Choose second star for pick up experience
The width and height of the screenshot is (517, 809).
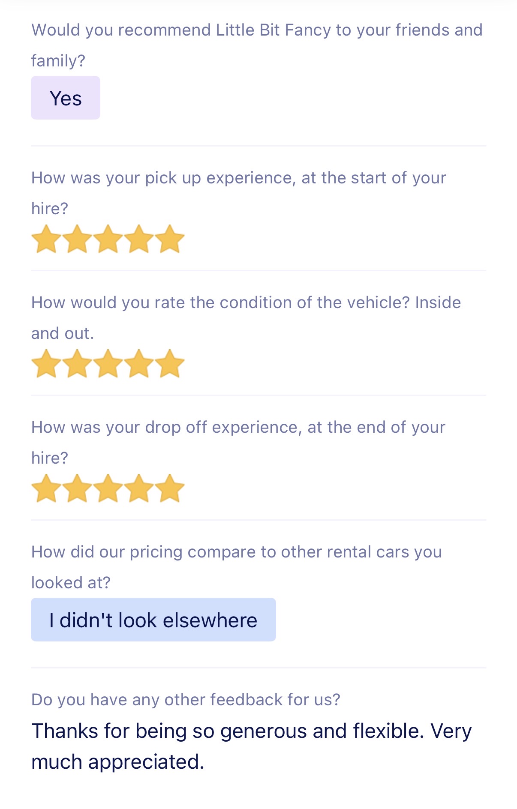(77, 239)
